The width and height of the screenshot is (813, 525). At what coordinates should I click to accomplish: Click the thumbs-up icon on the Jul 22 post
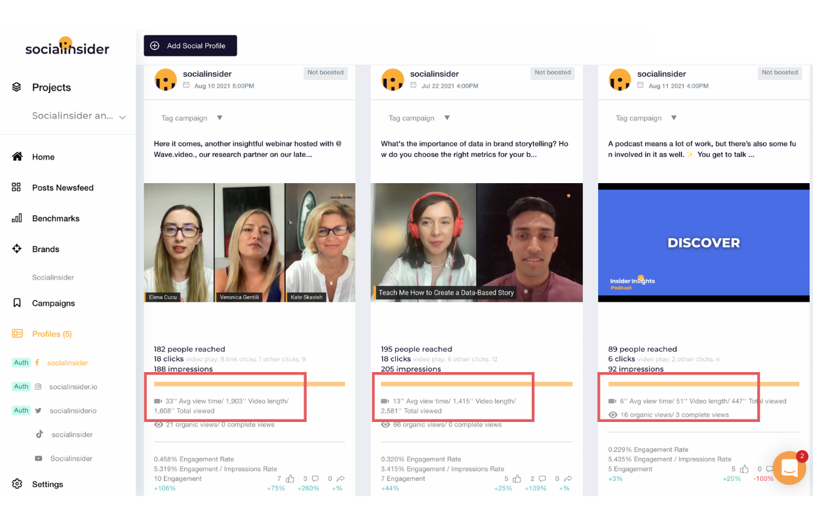point(517,479)
